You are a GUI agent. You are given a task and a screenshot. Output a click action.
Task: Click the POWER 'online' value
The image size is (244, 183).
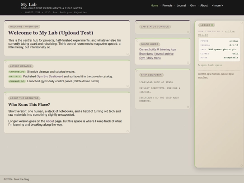coord(234,41)
